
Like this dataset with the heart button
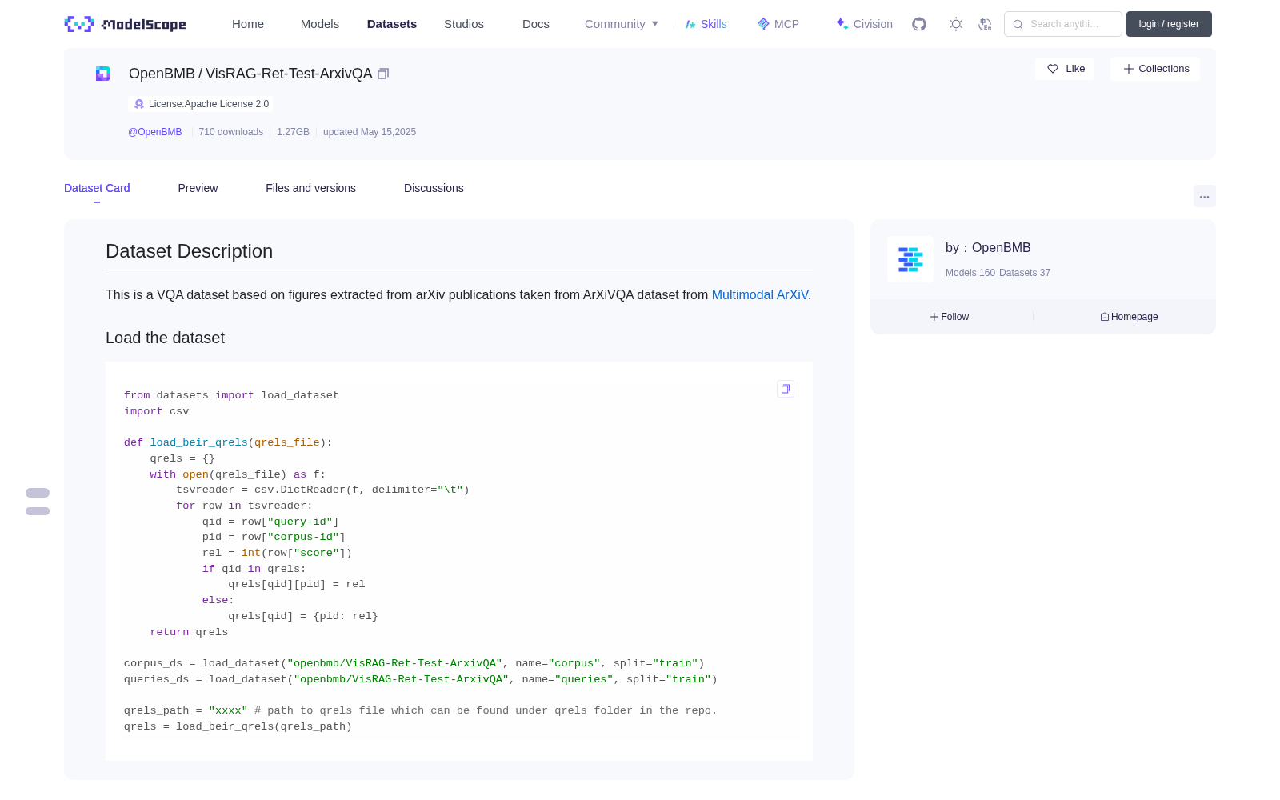click(x=1065, y=69)
